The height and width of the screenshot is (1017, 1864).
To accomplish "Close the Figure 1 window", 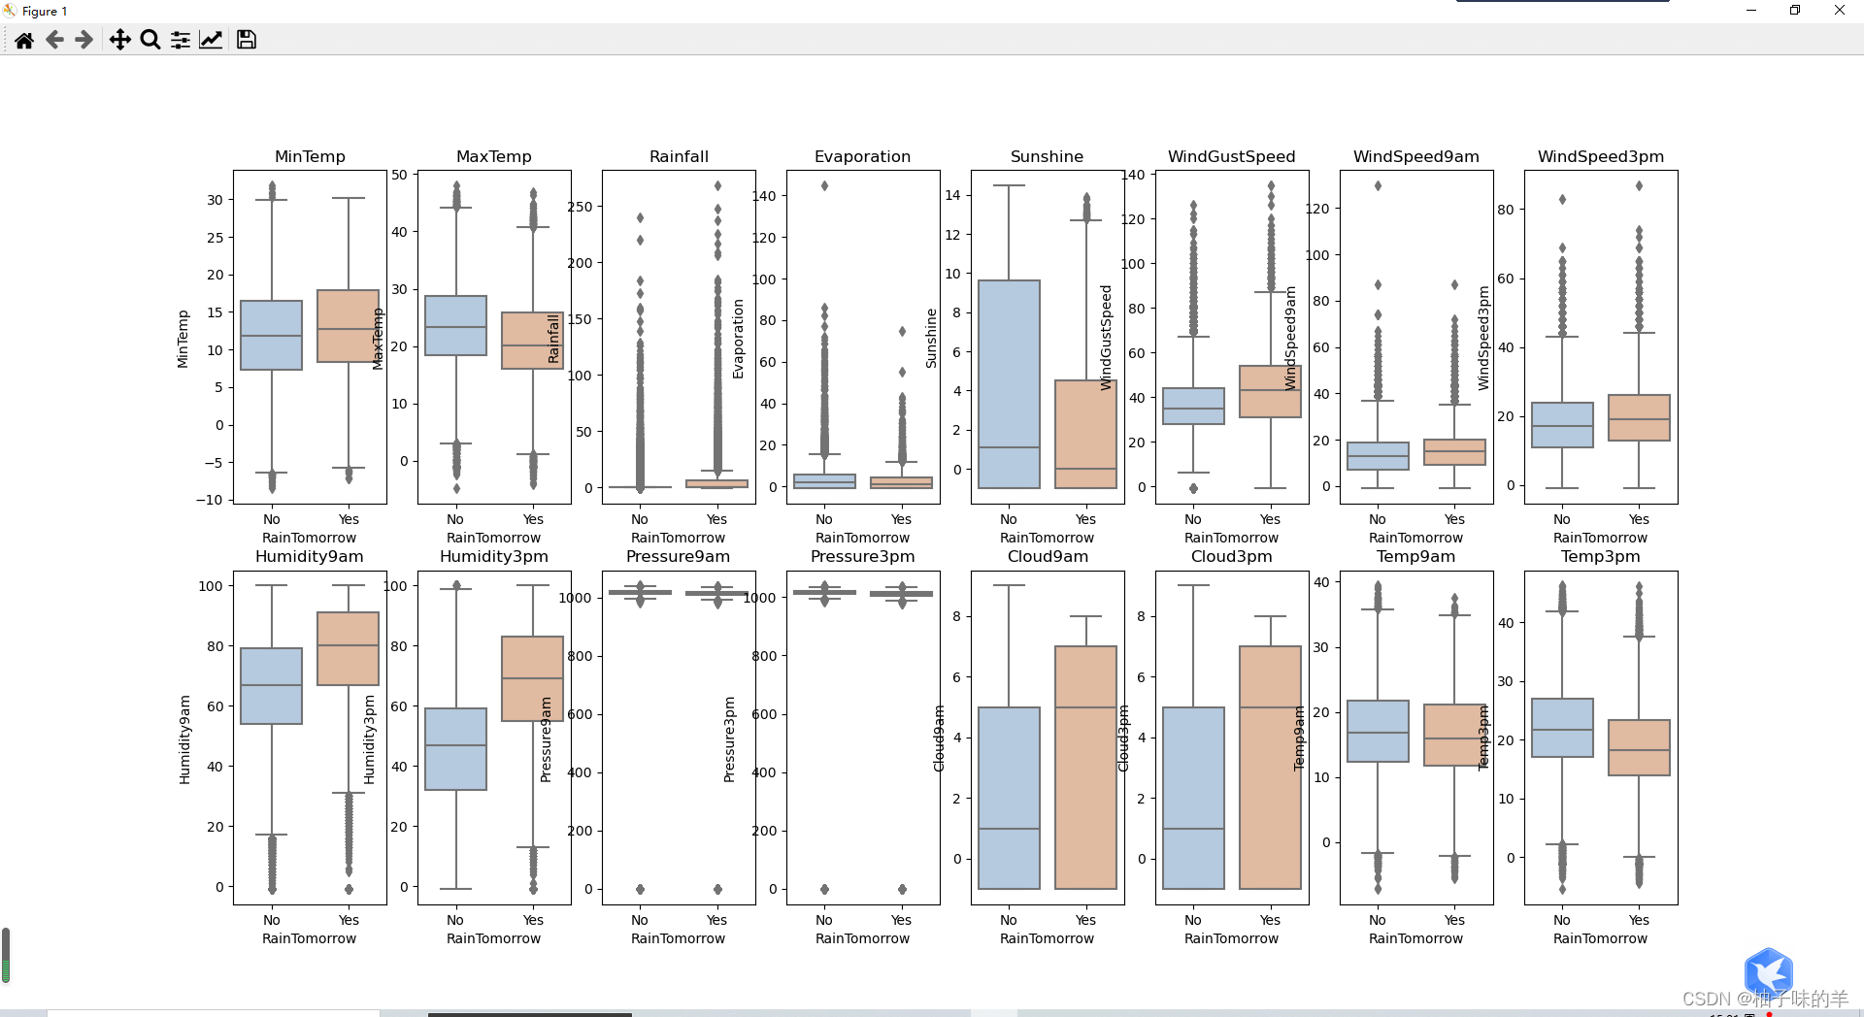I will pos(1840,11).
